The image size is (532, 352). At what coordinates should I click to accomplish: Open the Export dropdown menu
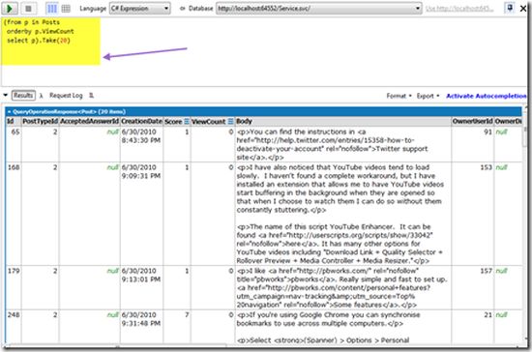coord(428,96)
